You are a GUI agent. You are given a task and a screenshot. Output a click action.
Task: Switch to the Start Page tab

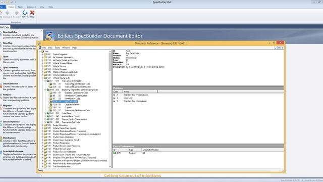tap(5, 27)
